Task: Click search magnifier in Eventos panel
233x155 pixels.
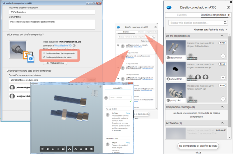Action: (154, 37)
